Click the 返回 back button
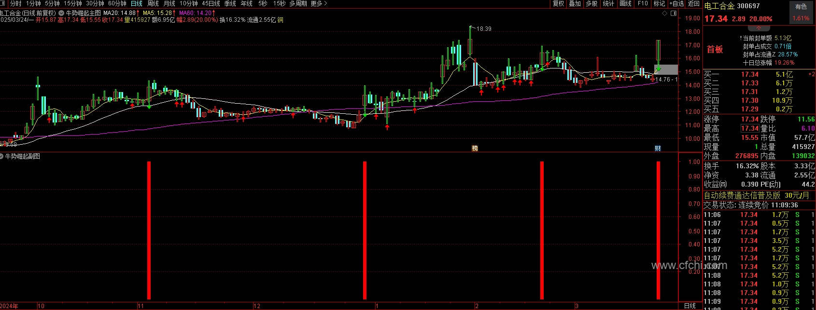 coord(694,3)
